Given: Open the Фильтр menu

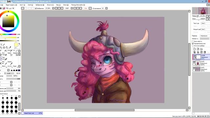Looking at the screenshot, I should 50,5.
